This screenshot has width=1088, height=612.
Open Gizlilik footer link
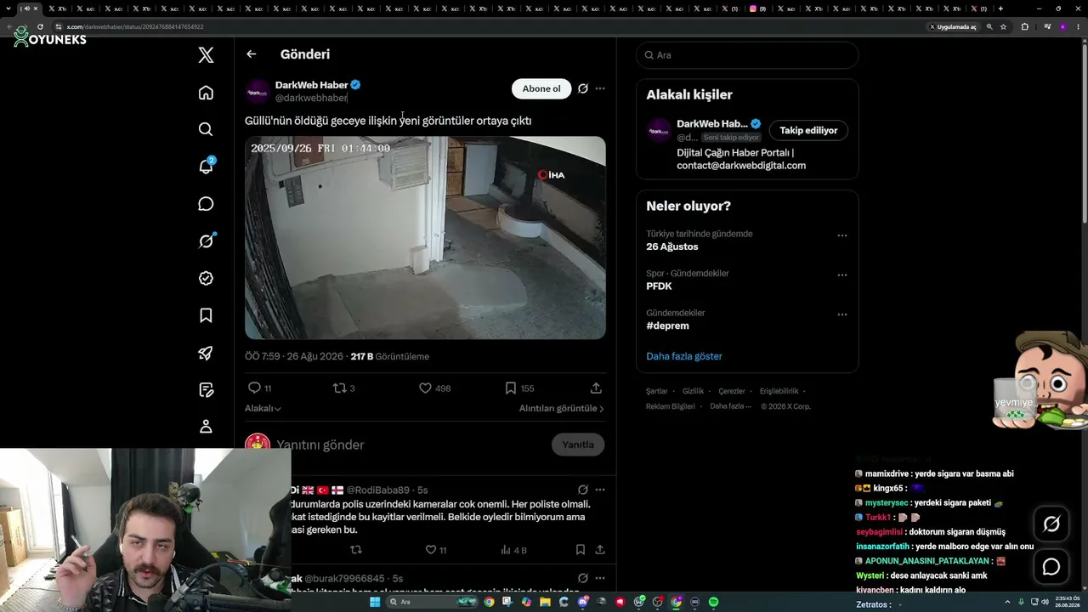pyautogui.click(x=694, y=391)
